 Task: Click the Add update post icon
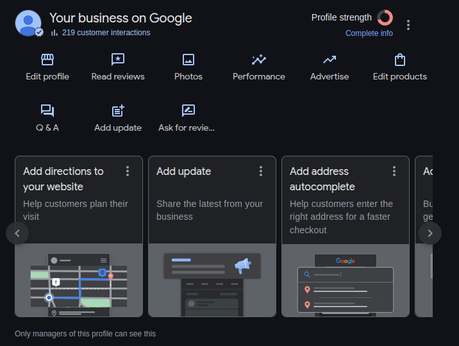coord(118,111)
